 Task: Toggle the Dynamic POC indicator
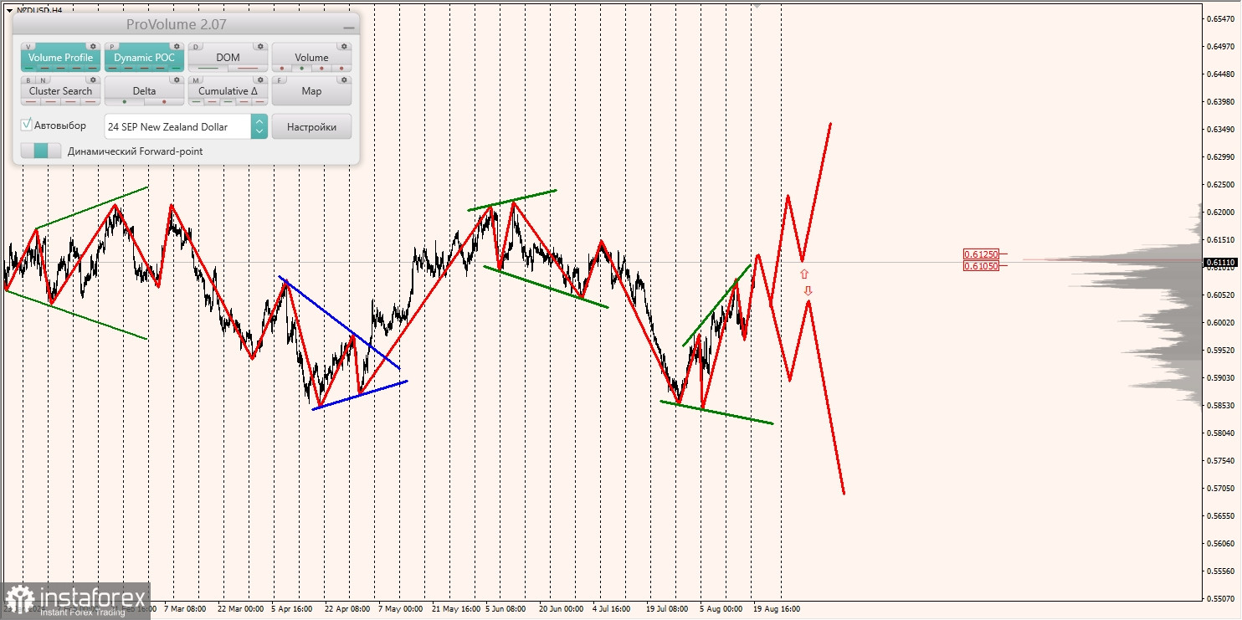(144, 57)
